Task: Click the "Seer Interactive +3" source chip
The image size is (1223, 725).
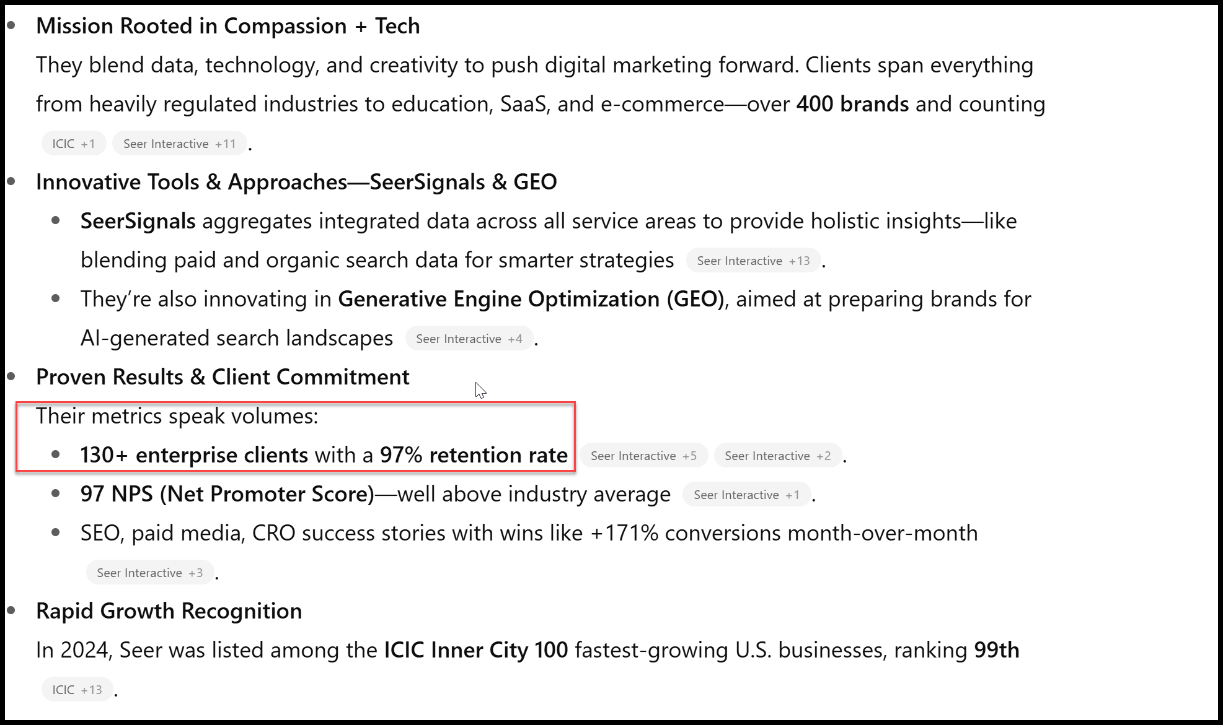Action: point(149,573)
